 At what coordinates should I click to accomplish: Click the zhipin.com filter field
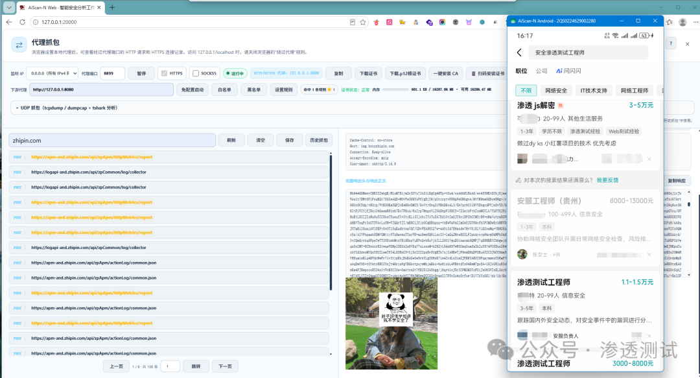click(x=112, y=140)
